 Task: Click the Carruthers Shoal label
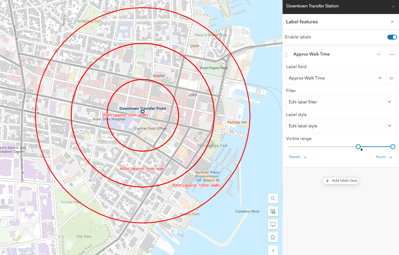(247, 211)
